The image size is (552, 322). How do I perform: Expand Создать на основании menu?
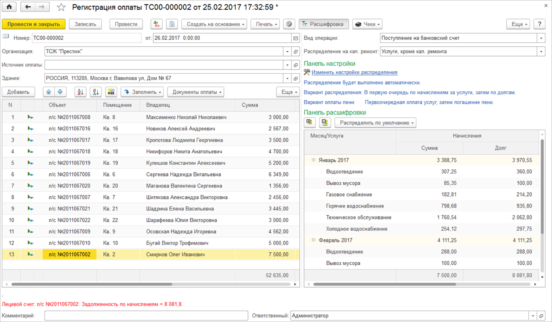pyautogui.click(x=216, y=24)
